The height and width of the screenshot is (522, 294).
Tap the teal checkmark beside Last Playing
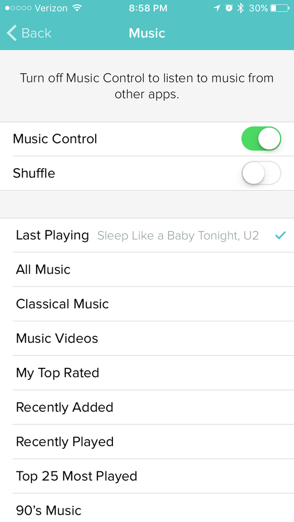pyautogui.click(x=280, y=235)
